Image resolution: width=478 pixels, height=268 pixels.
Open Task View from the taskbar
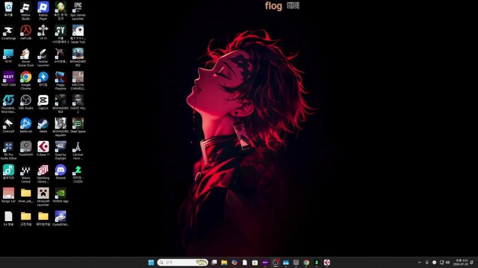coord(214,262)
